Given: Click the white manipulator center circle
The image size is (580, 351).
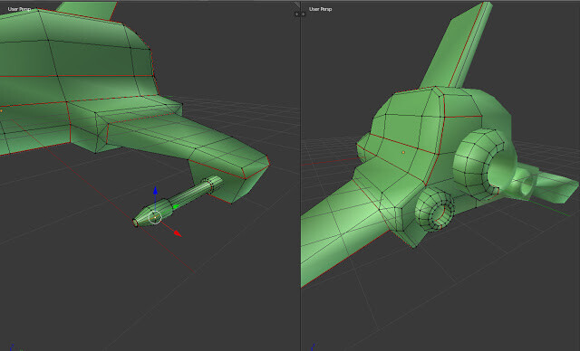Looking at the screenshot, I should pos(155,217).
